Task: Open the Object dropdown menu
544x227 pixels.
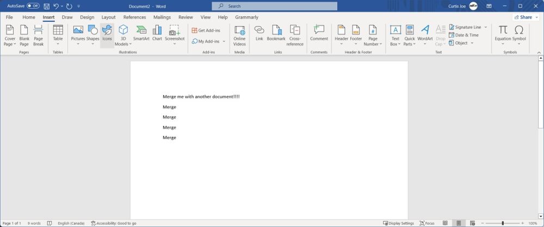Action: pos(472,43)
